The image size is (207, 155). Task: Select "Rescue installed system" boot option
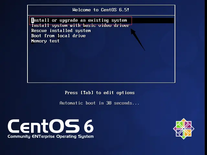(61, 31)
